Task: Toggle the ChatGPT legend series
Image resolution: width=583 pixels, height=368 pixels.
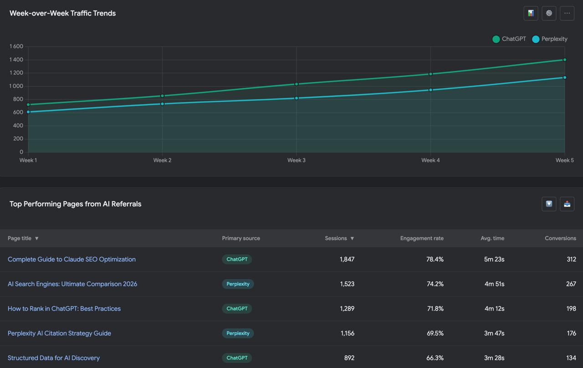Action: (x=509, y=39)
